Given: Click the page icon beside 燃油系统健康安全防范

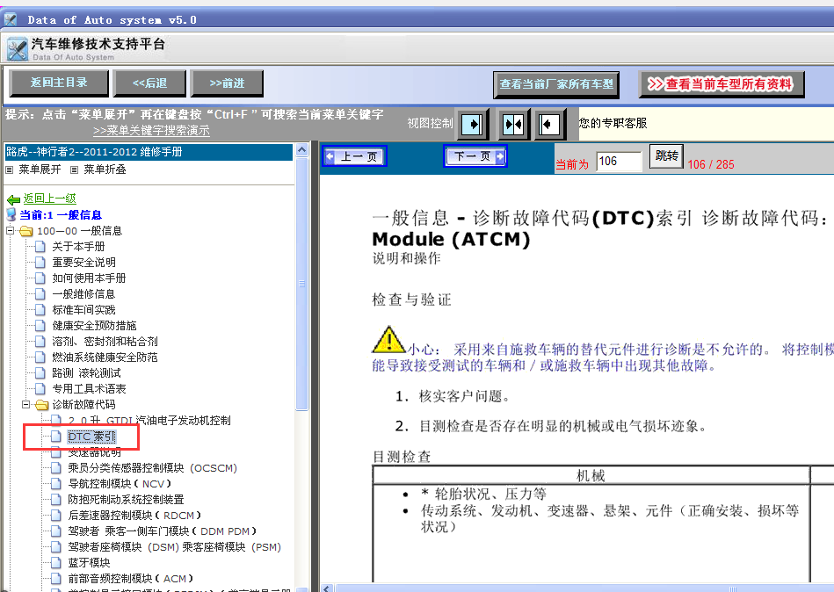Looking at the screenshot, I should (x=40, y=357).
